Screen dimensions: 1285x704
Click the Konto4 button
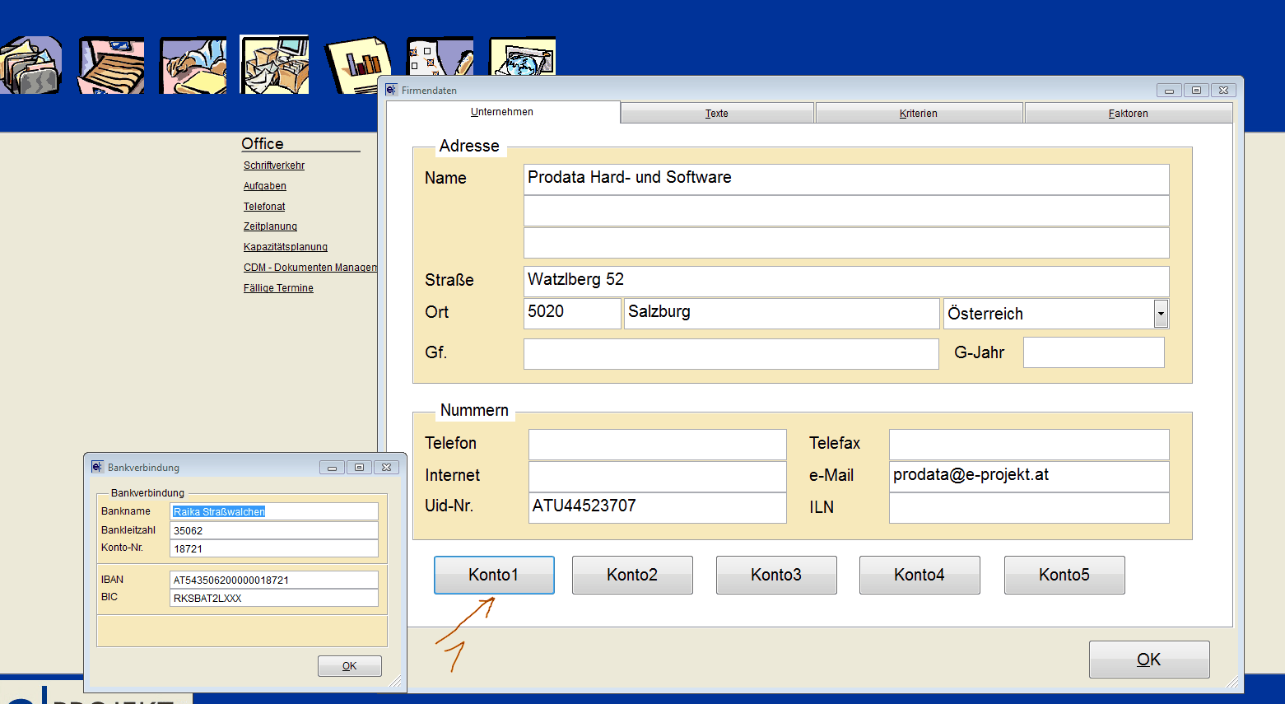(920, 575)
